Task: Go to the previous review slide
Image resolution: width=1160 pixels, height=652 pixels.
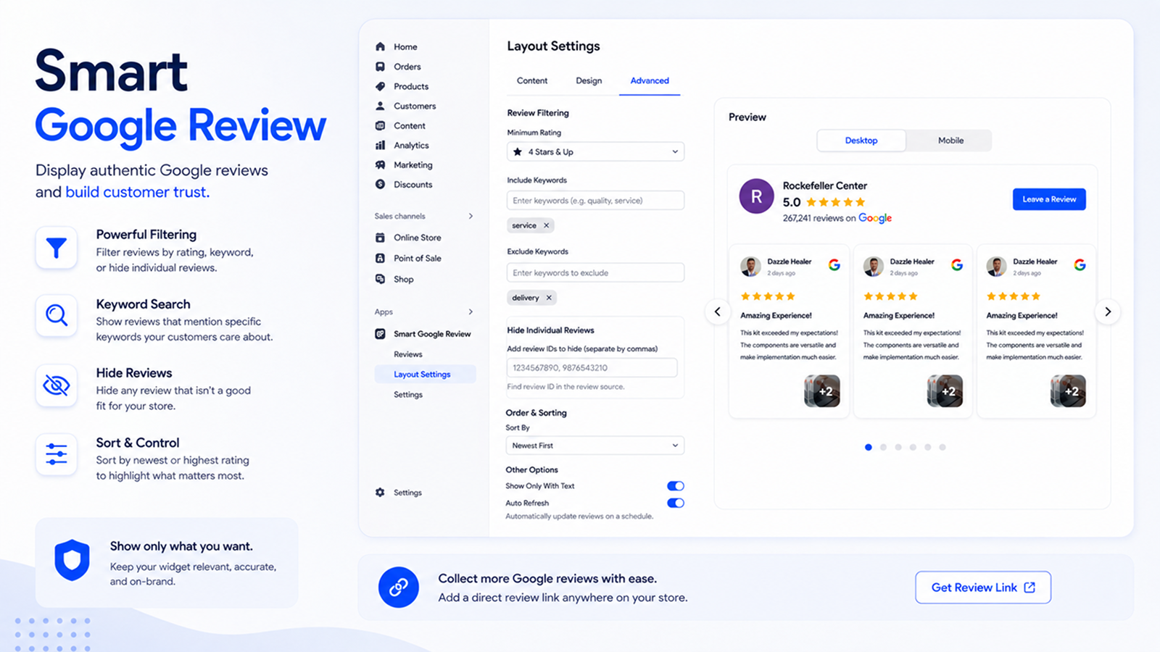Action: pyautogui.click(x=718, y=312)
